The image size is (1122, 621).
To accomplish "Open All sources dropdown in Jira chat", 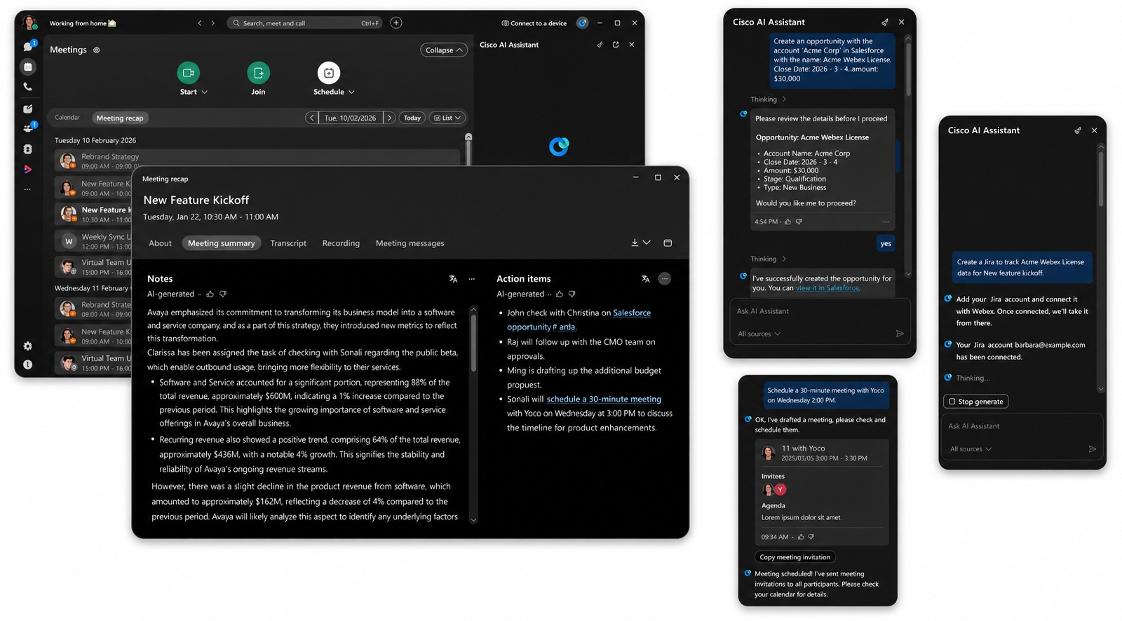I will tap(971, 449).
